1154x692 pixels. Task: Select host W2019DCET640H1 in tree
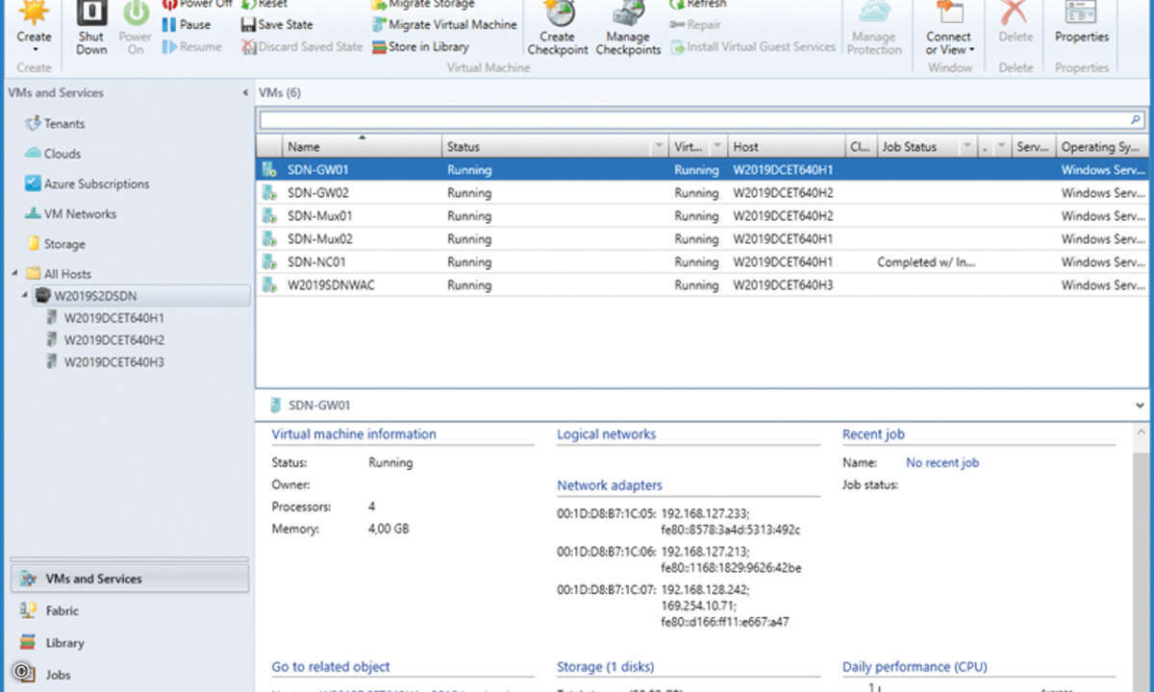(114, 317)
